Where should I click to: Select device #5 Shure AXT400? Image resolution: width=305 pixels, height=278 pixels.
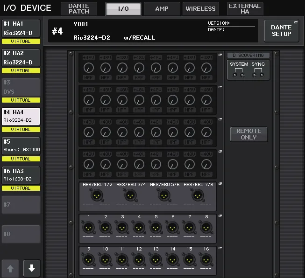click(21, 146)
